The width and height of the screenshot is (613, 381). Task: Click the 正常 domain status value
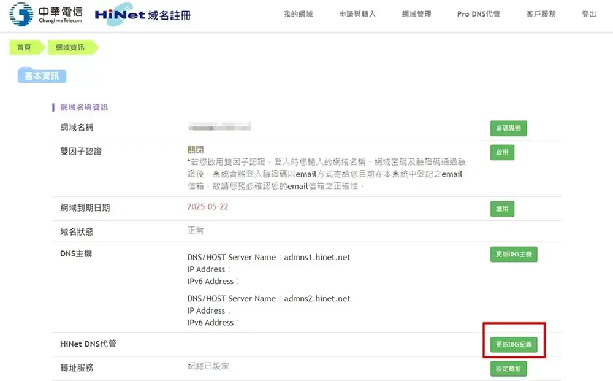196,231
